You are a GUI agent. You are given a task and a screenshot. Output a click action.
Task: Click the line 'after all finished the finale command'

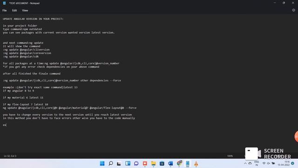pyautogui.click(x=32, y=74)
